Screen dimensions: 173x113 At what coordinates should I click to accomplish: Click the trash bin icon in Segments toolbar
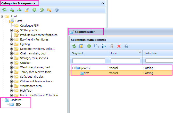coord(112,46)
